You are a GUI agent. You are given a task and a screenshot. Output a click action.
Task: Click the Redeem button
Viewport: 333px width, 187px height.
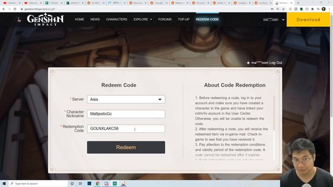point(126,148)
